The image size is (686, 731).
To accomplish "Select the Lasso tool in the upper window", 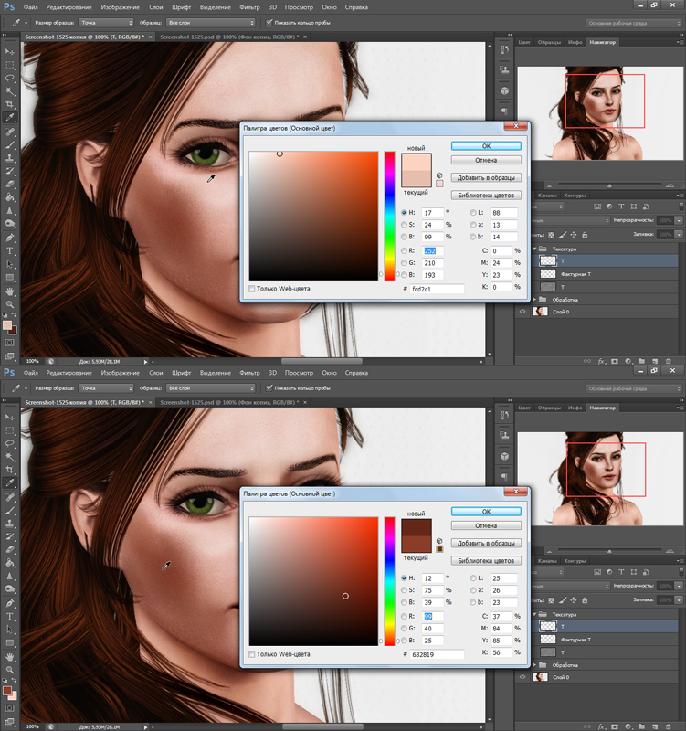I will click(x=10, y=78).
